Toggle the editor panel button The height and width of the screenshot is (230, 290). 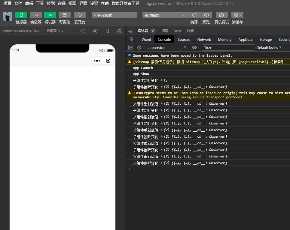point(36,15)
